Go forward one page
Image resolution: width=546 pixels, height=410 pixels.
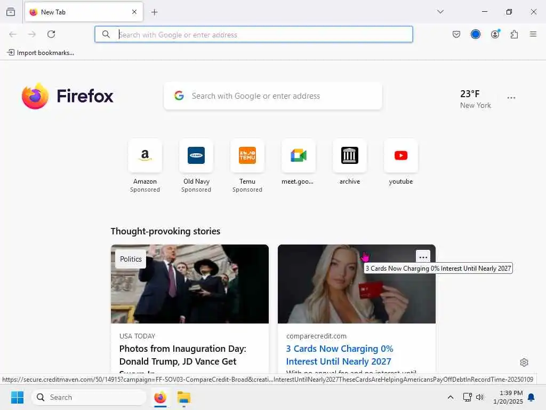32,34
